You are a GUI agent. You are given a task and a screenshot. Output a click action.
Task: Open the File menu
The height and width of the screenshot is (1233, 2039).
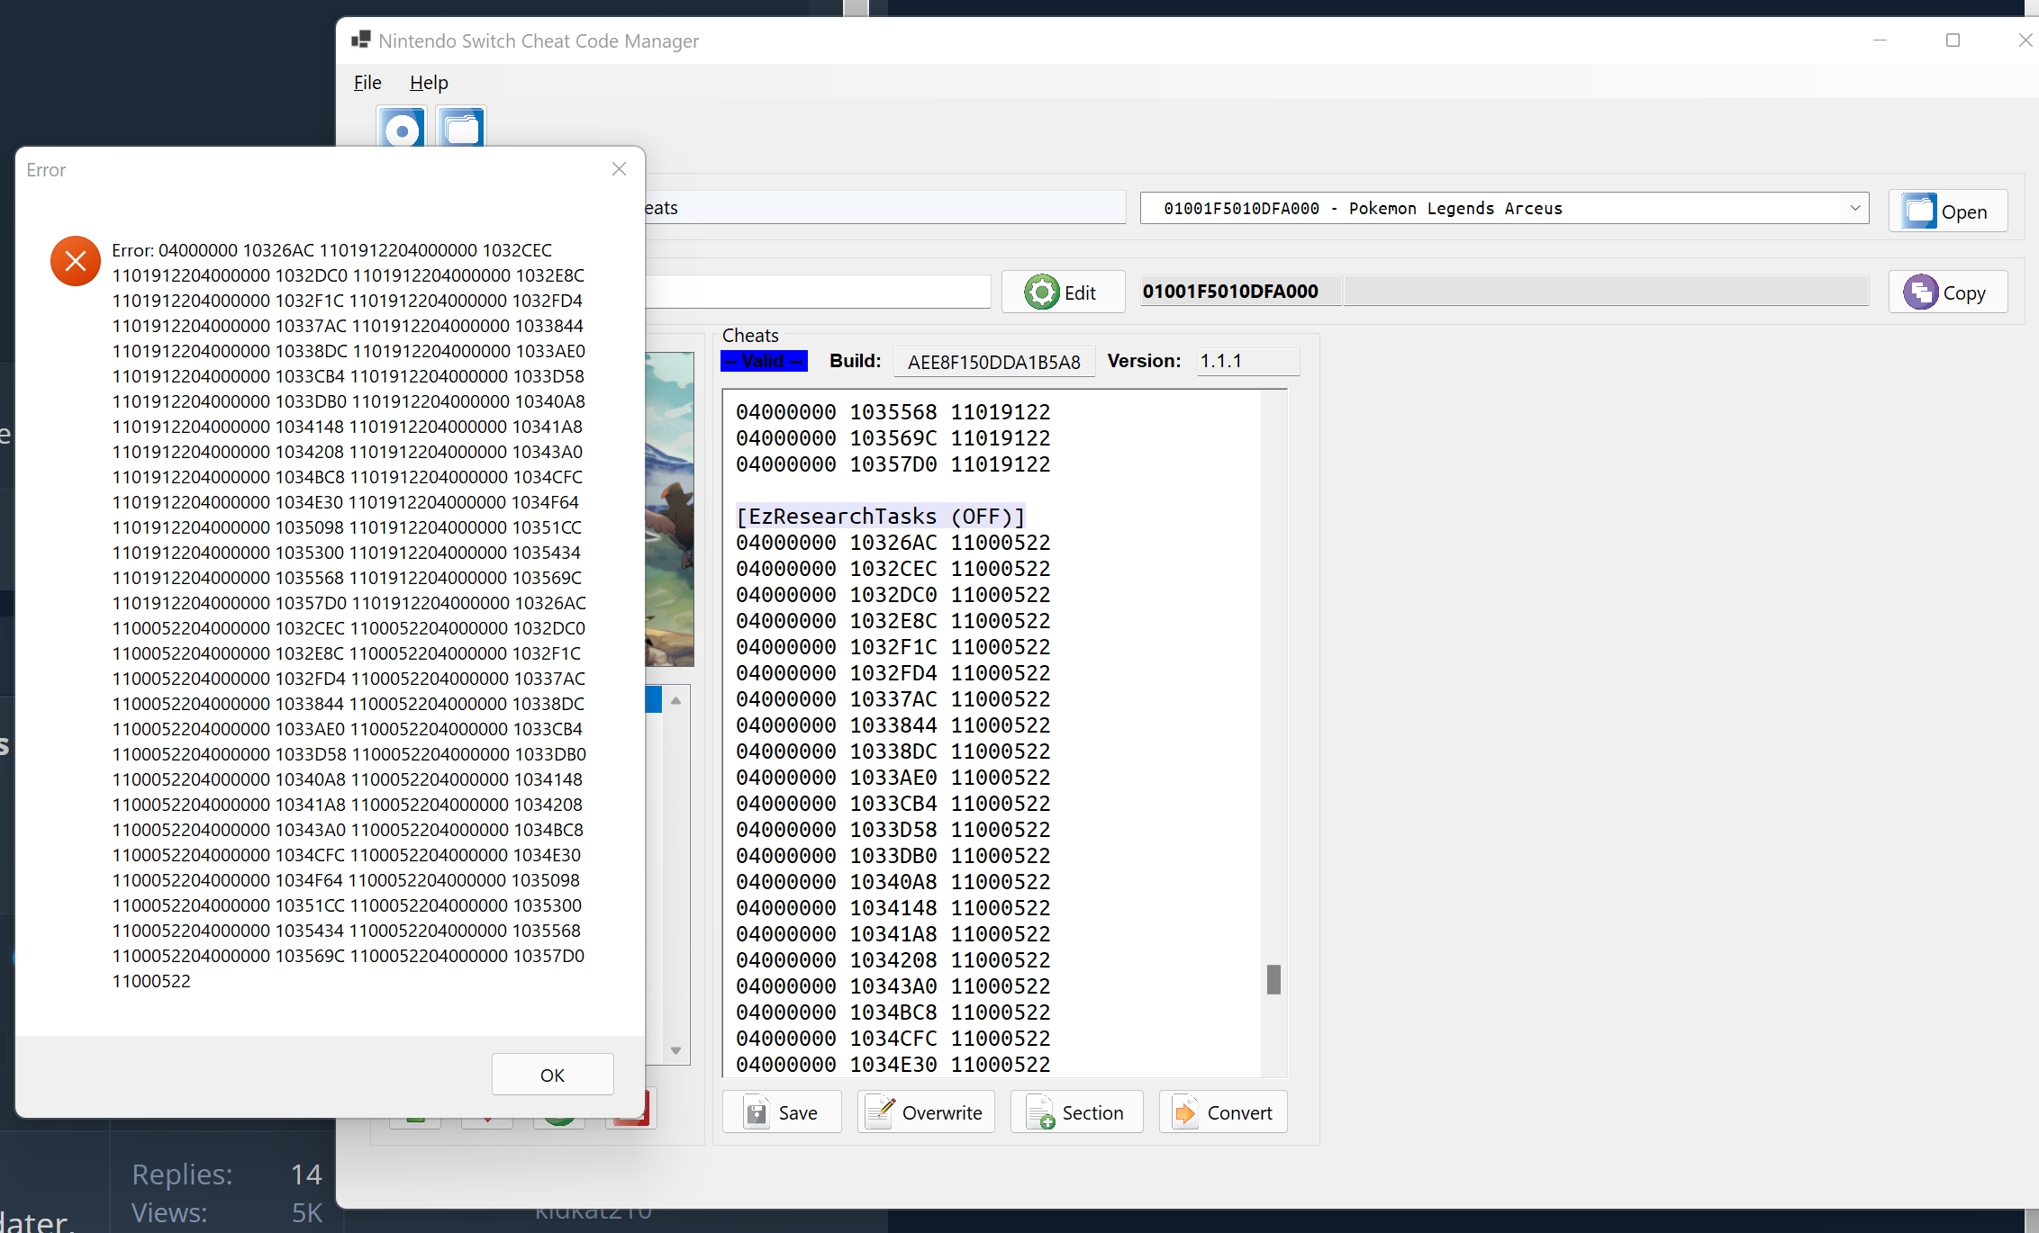pos(367,83)
